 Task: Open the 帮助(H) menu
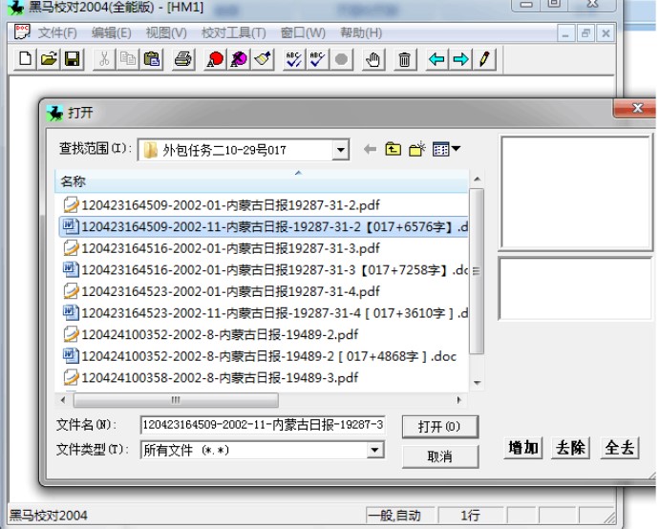point(361,32)
